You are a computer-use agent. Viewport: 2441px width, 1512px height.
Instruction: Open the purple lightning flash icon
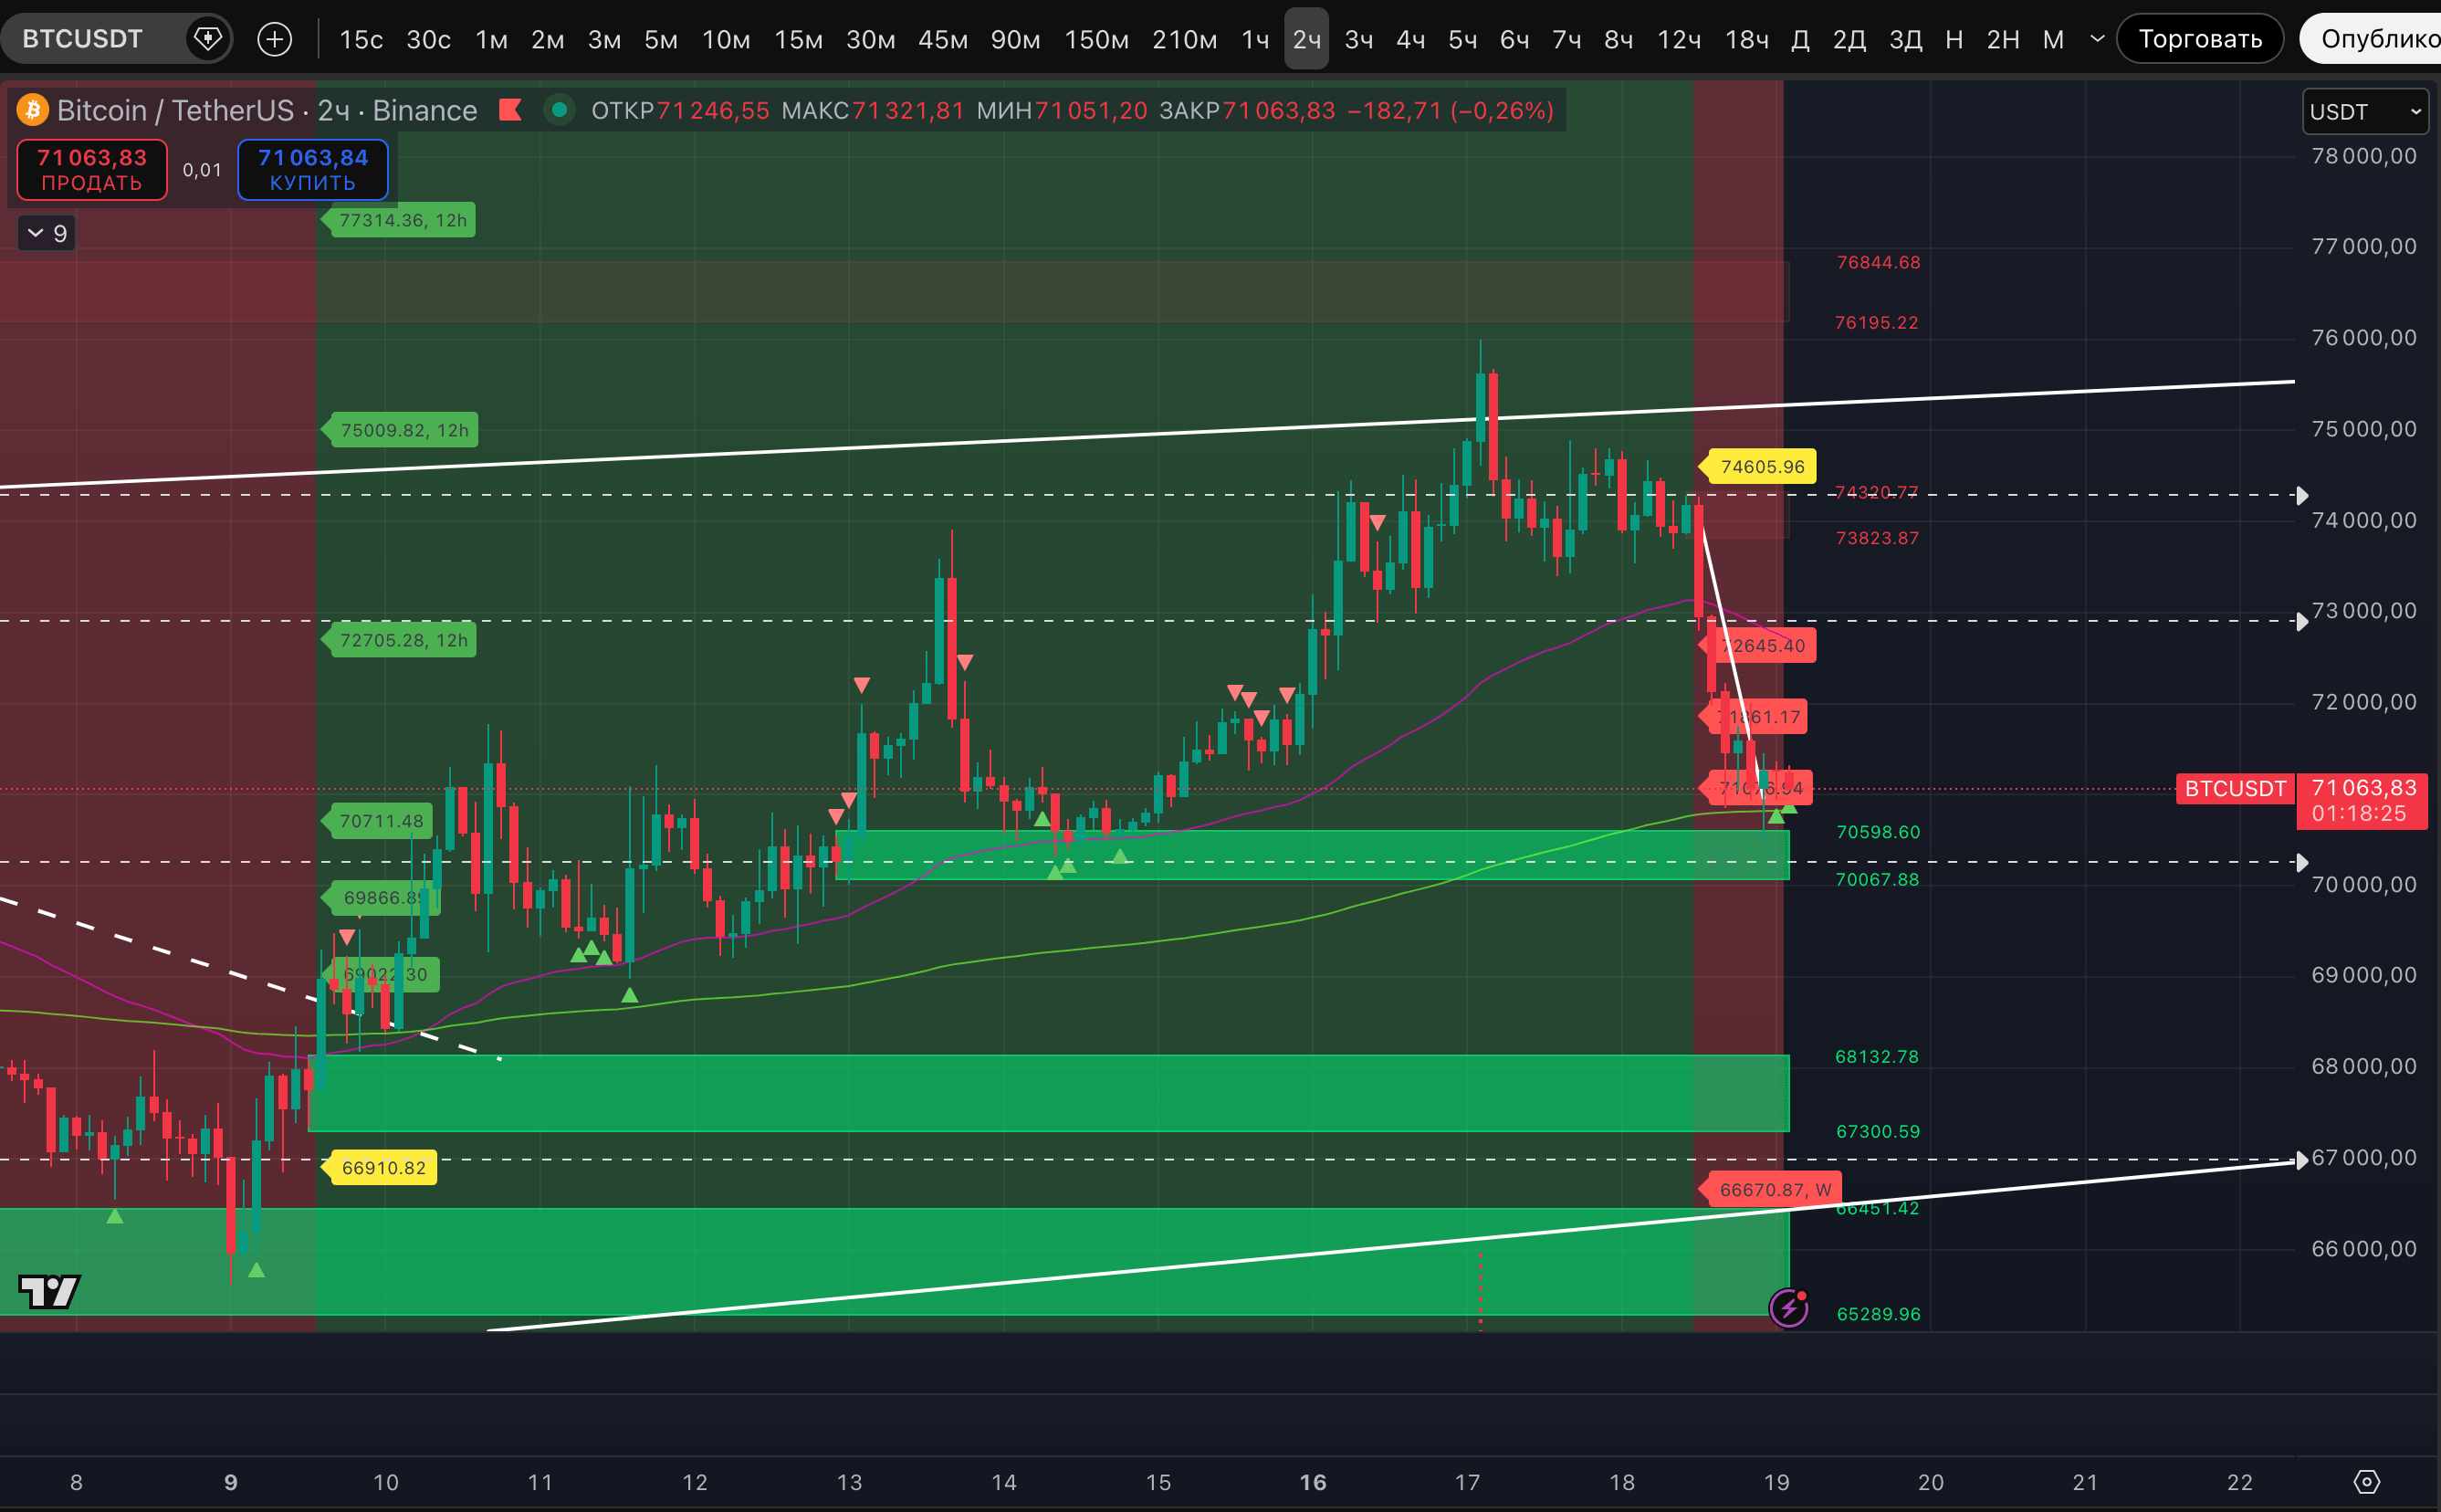coord(1788,1307)
